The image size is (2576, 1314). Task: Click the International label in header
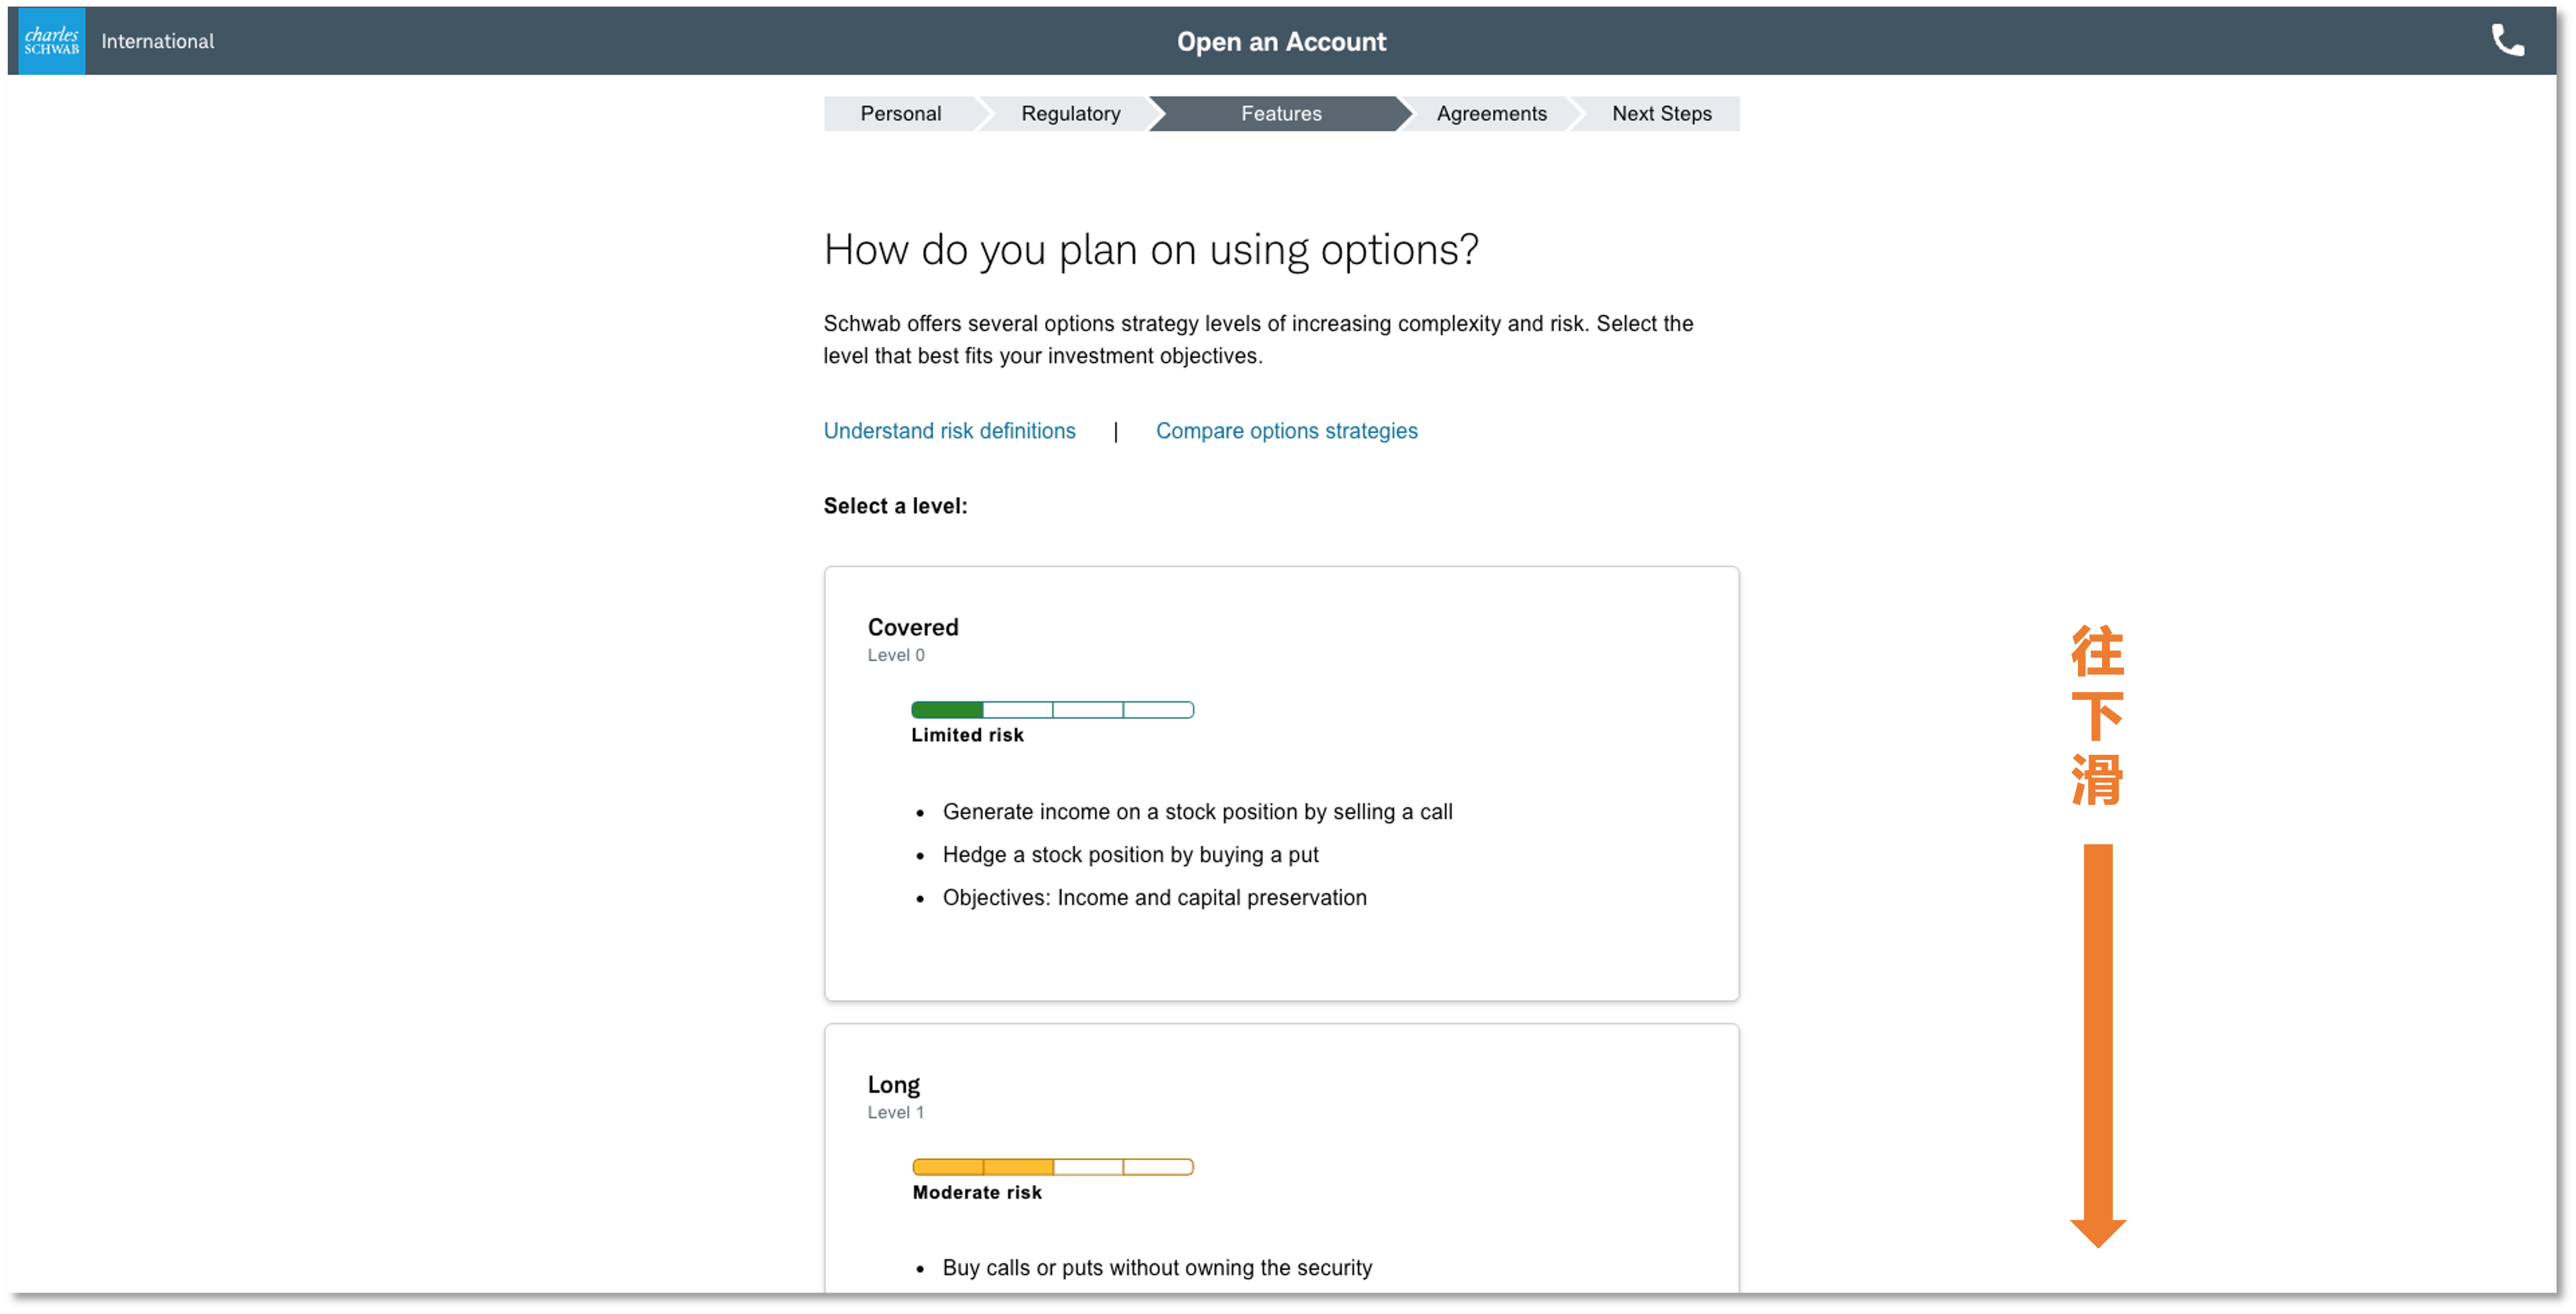[x=157, y=41]
